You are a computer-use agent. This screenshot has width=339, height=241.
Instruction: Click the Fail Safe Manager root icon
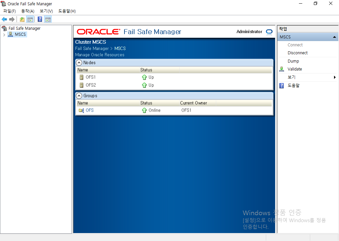click(4, 28)
